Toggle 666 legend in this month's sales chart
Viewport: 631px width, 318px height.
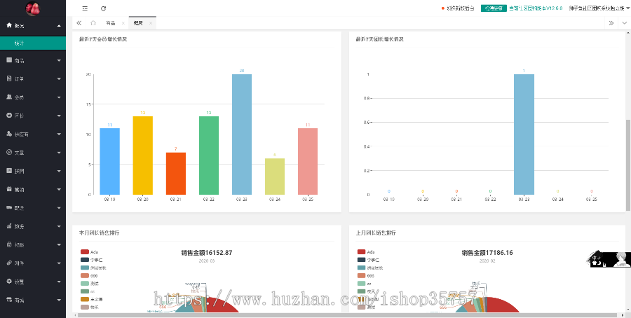[89, 275]
